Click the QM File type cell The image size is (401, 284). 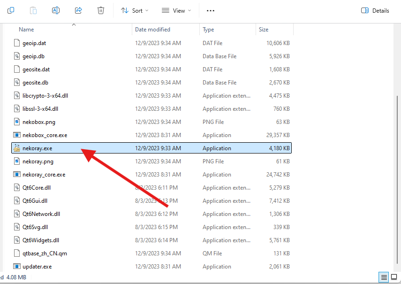pos(212,253)
